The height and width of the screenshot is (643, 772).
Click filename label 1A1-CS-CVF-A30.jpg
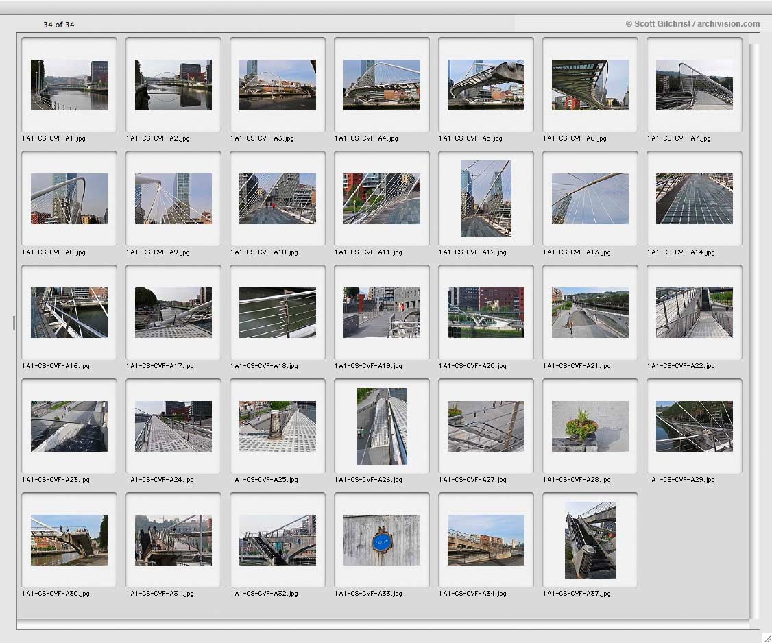point(56,593)
